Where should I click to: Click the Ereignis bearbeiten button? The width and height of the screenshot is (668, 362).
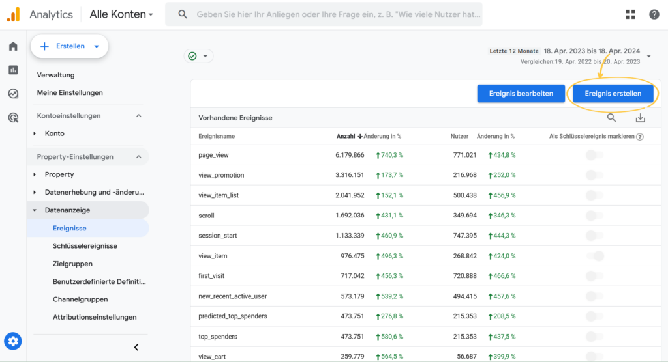pos(520,93)
